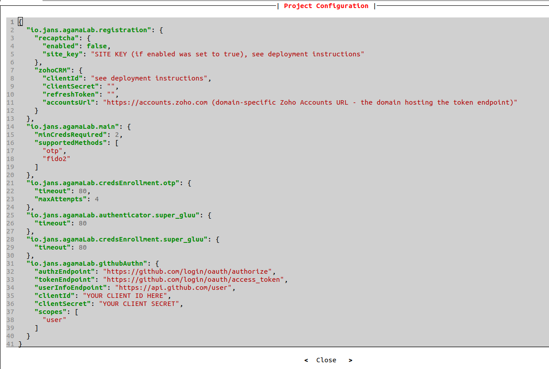Viewport: 549px width, 369px height.
Task: Click the "fido2" array entry
Action: pyautogui.click(x=56, y=159)
